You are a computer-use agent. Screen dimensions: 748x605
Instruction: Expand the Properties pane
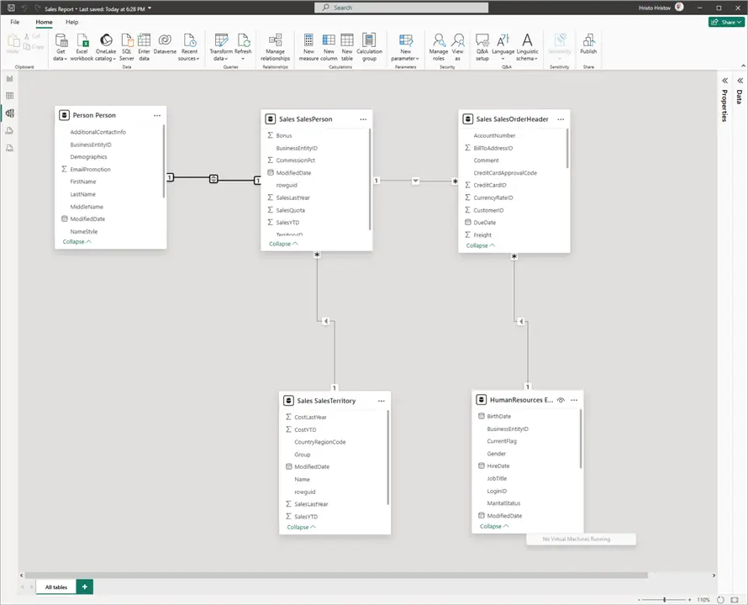click(724, 81)
